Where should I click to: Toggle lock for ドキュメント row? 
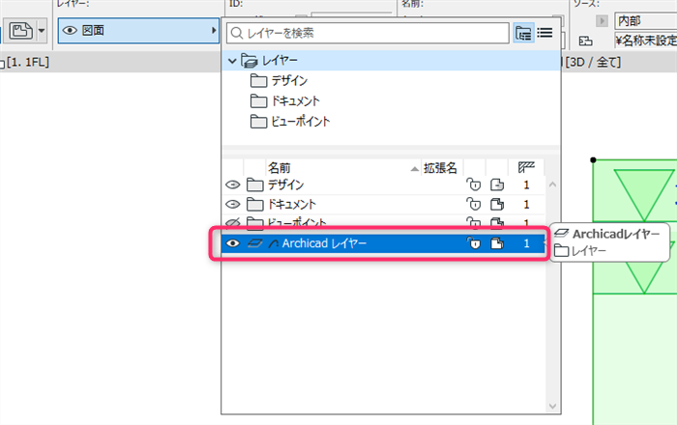tap(474, 204)
